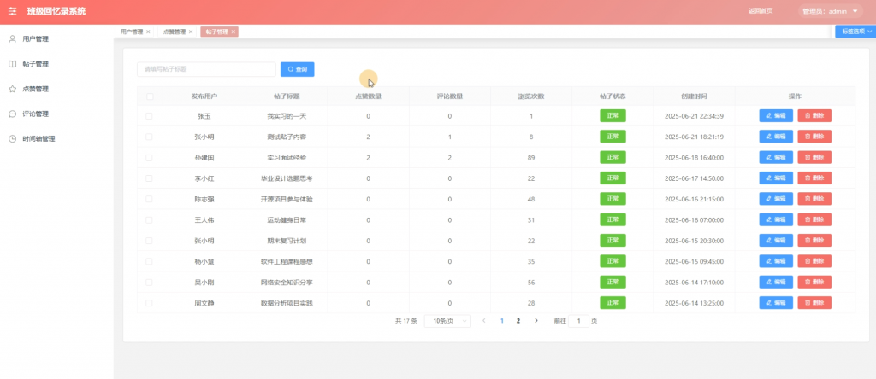Image resolution: width=876 pixels, height=379 pixels.
Task: Delete the 网络安全知识分享 post
Action: pyautogui.click(x=814, y=282)
